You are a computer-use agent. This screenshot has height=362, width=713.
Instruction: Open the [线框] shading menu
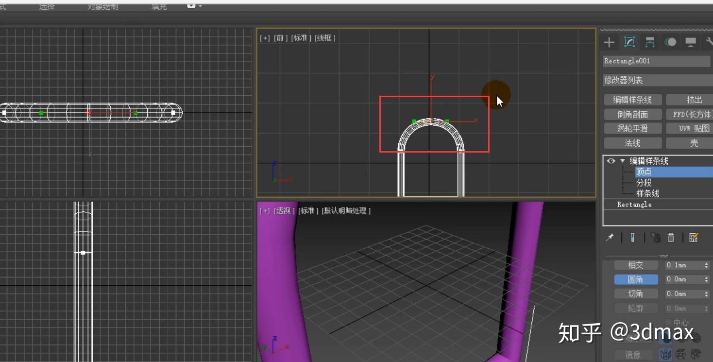tap(325, 37)
